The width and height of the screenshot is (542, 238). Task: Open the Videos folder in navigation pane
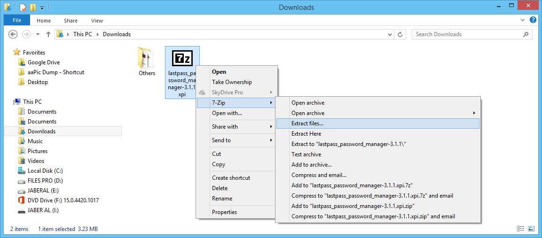click(x=36, y=161)
